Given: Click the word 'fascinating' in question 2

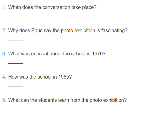Looking at the screenshot, I should tap(113, 30).
